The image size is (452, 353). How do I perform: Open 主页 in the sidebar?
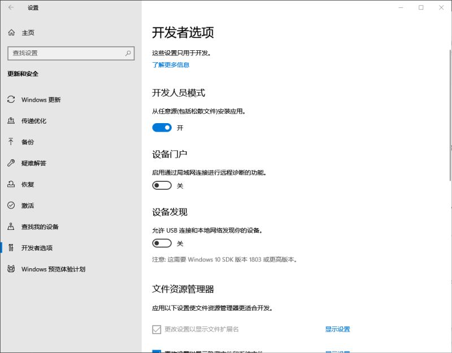click(x=28, y=33)
